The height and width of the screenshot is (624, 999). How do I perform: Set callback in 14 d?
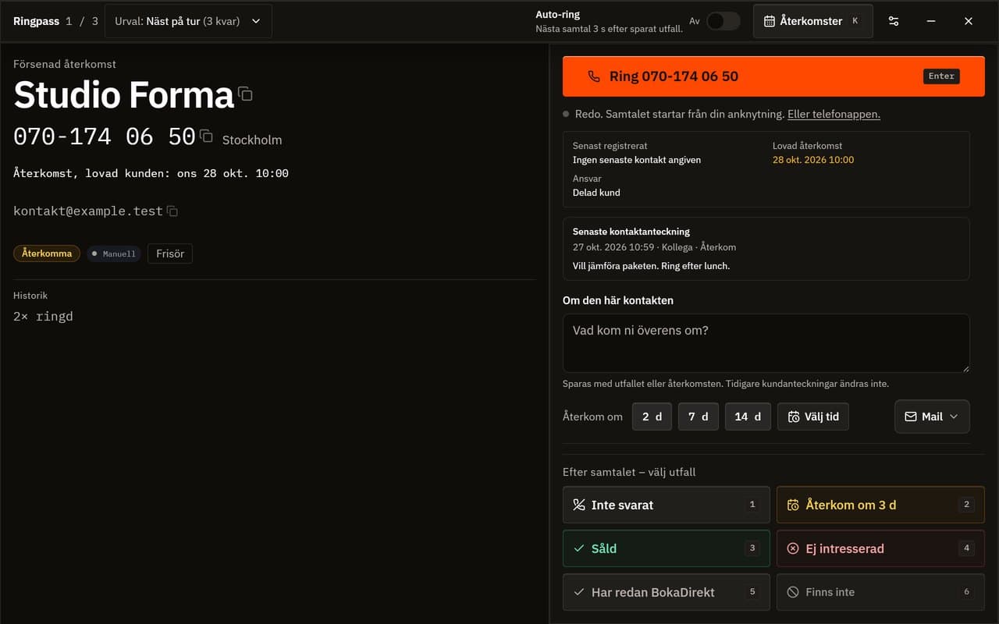click(x=748, y=417)
